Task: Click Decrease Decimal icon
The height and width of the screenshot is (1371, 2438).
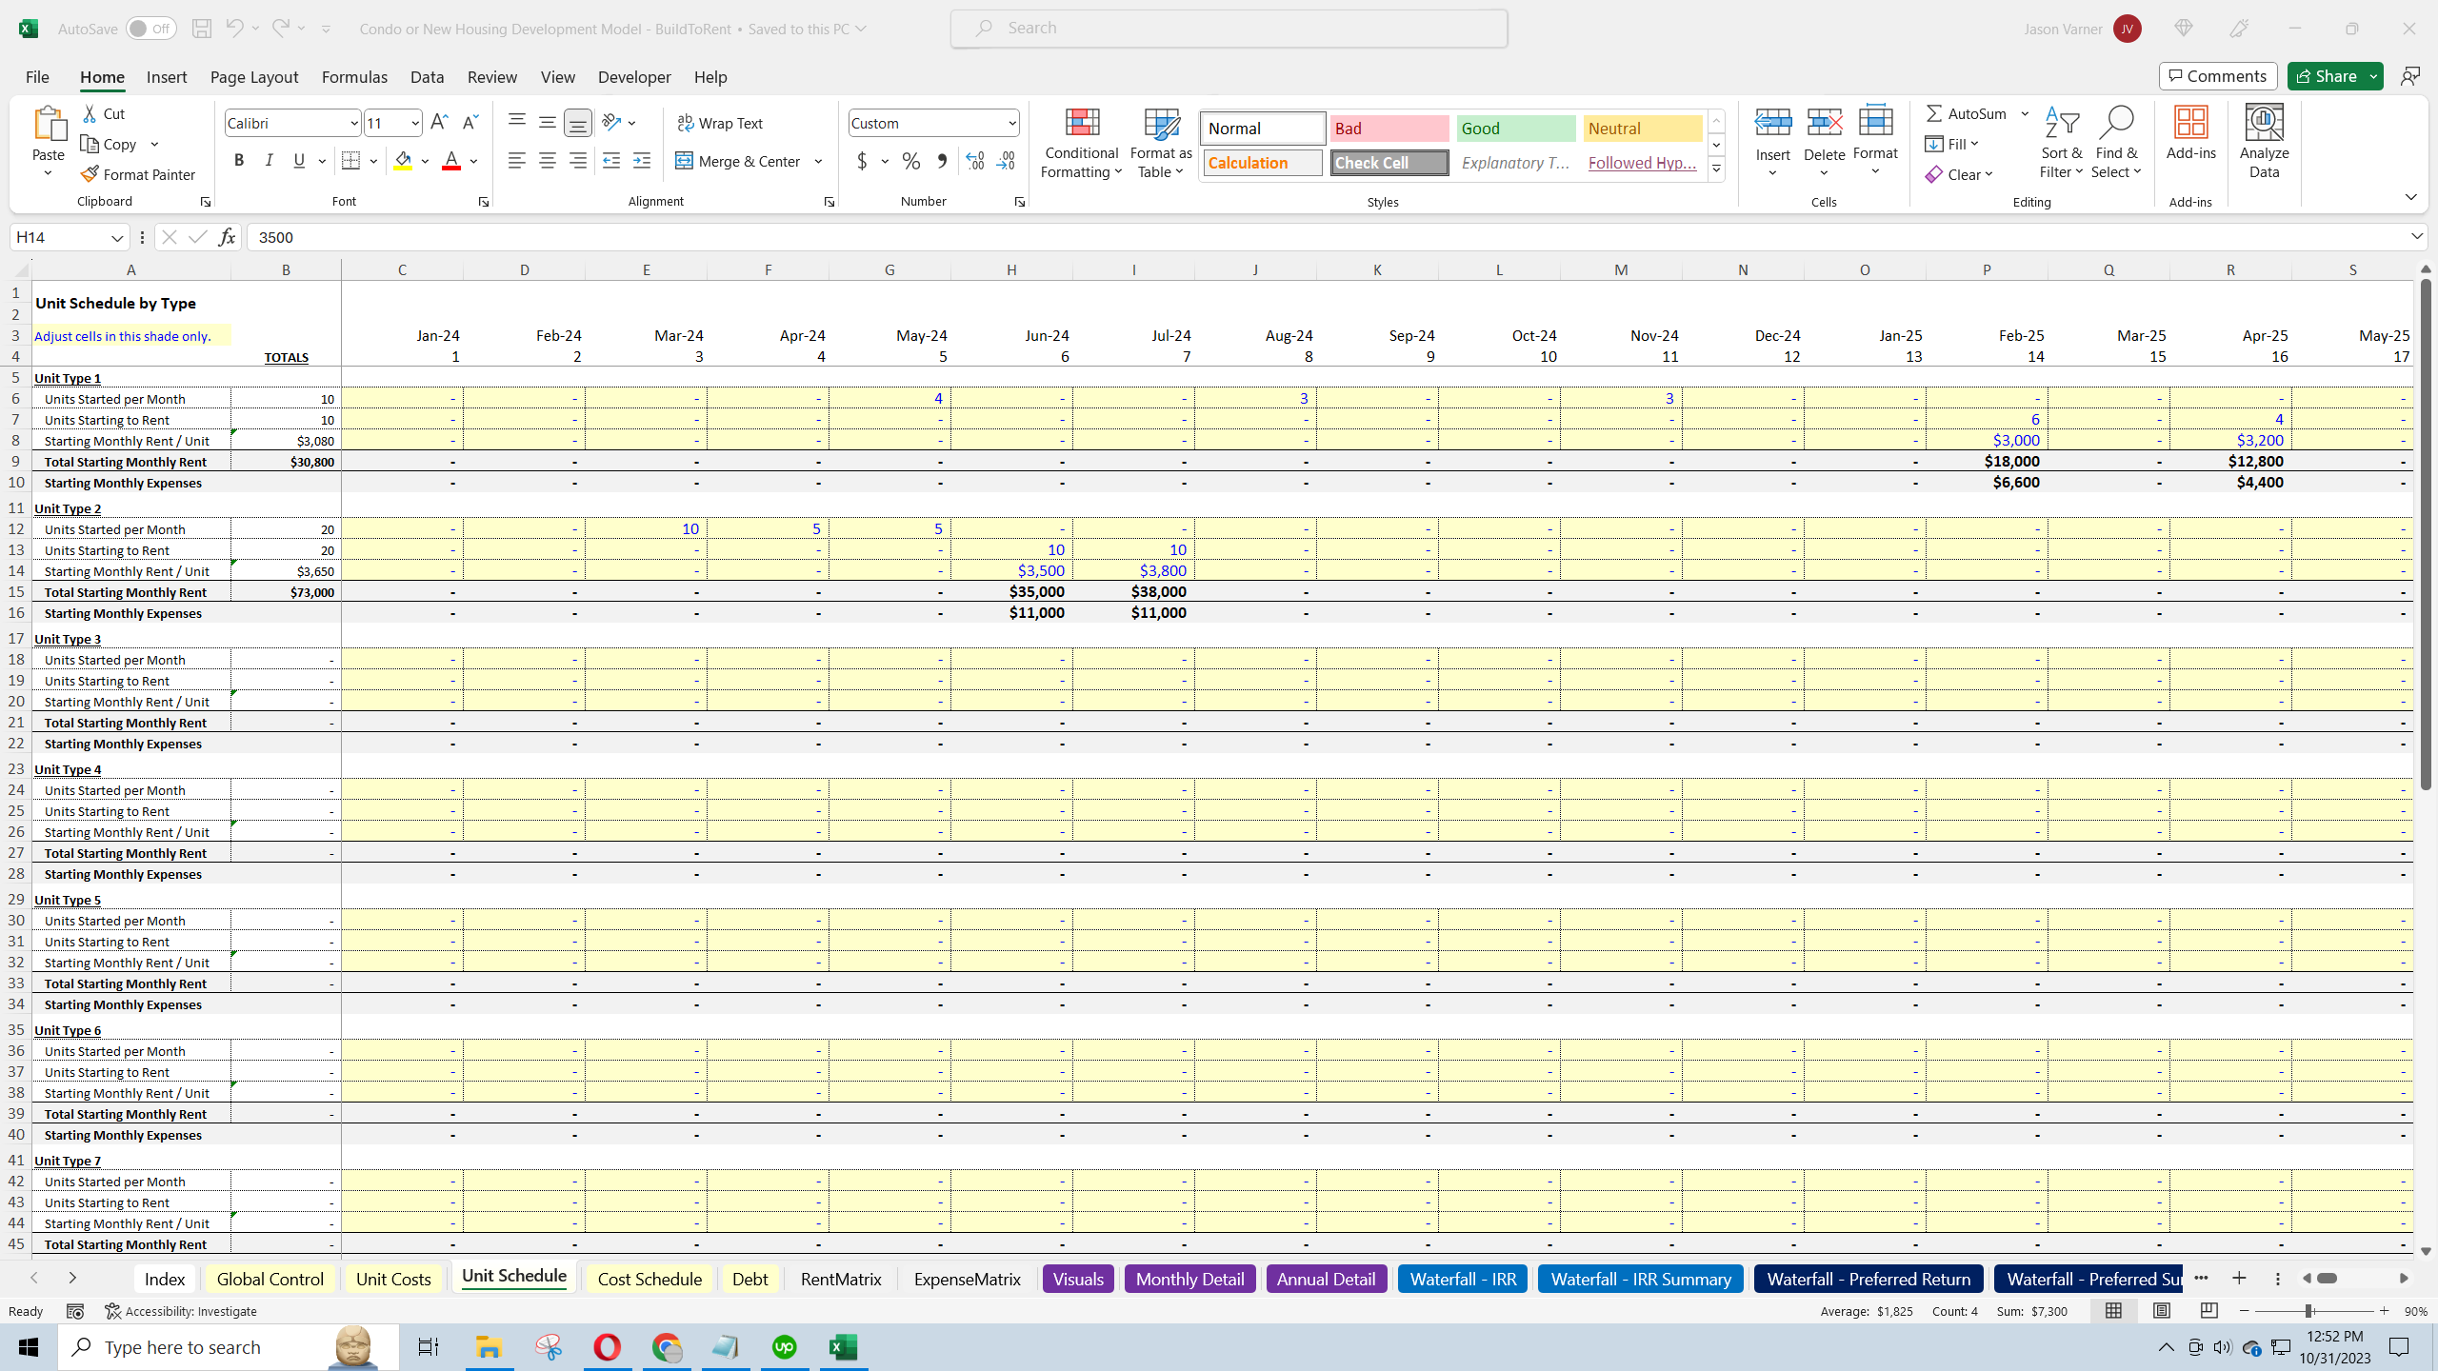Action: (x=1006, y=161)
